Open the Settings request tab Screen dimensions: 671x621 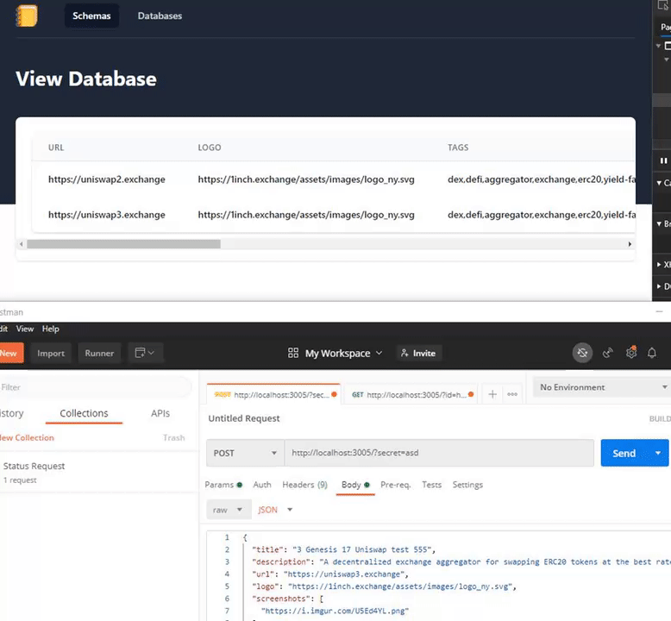[467, 485]
